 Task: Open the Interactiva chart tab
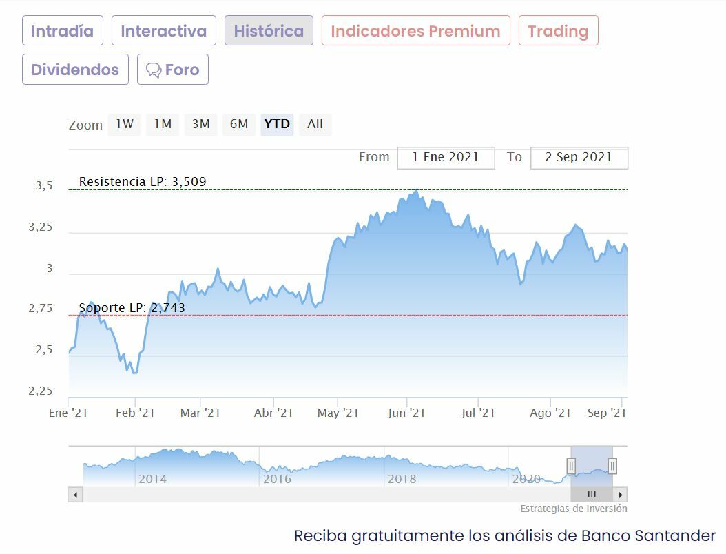tap(163, 31)
